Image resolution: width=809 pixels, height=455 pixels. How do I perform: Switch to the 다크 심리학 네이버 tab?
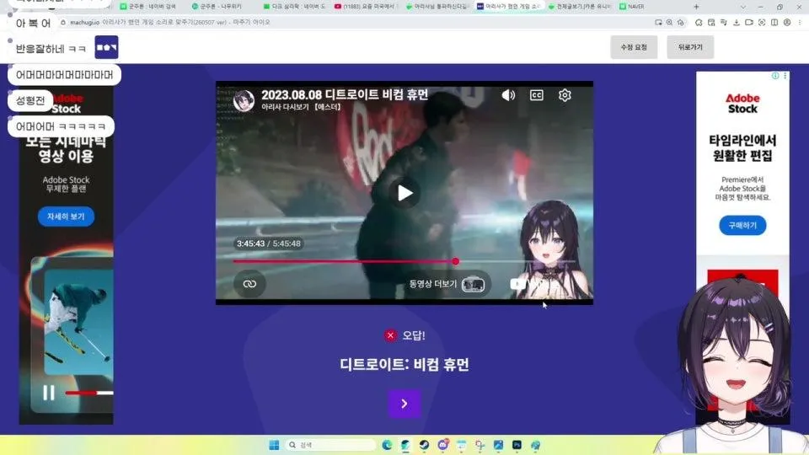click(295, 6)
